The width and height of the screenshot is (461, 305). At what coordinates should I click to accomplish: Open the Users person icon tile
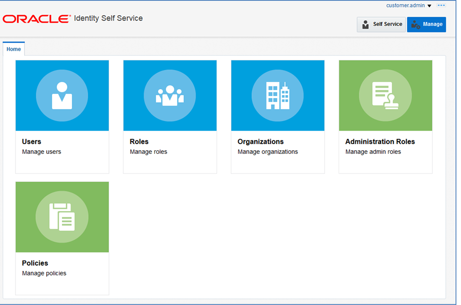(x=62, y=96)
